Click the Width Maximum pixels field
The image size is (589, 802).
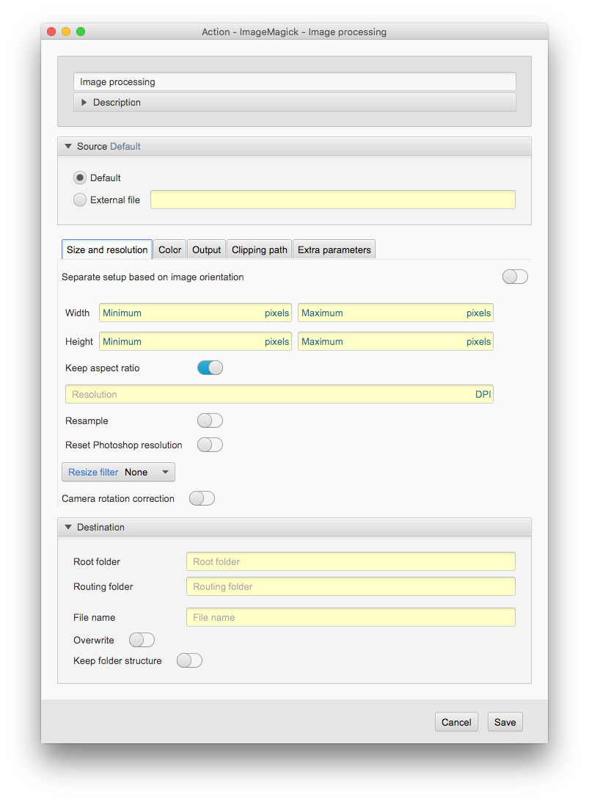coord(396,313)
